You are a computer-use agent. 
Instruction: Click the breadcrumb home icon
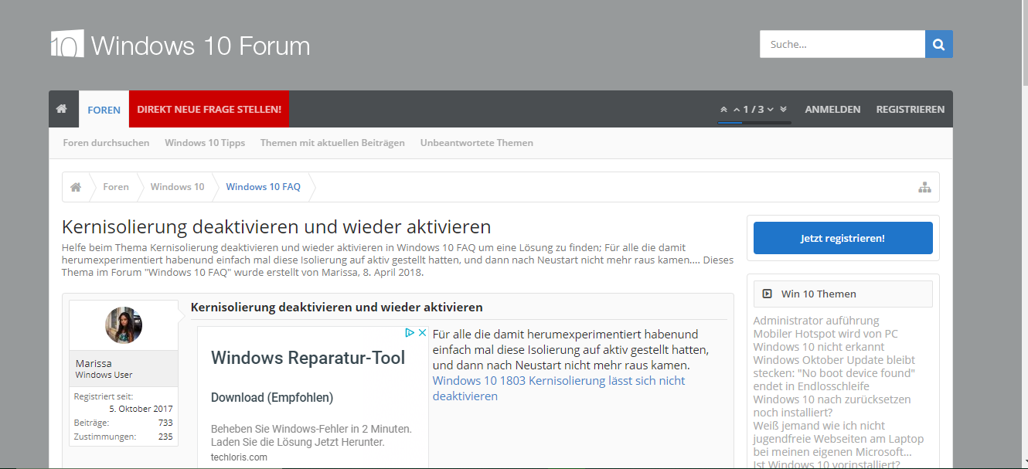tap(76, 187)
